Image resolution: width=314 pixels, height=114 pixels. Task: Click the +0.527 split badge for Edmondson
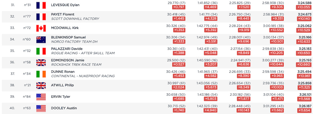tap(179, 65)
